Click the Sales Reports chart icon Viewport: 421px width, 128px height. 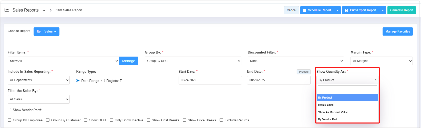click(x=7, y=10)
